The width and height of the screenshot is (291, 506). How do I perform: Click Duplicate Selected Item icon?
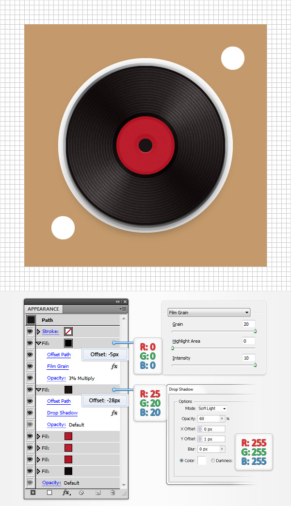pos(98,492)
